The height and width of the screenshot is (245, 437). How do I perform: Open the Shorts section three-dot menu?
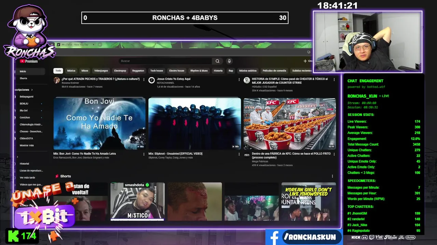(x=332, y=176)
